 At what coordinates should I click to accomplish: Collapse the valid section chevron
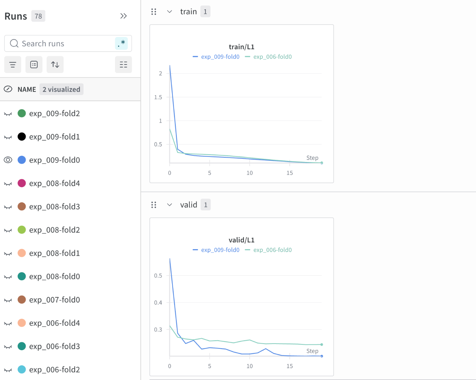(170, 205)
